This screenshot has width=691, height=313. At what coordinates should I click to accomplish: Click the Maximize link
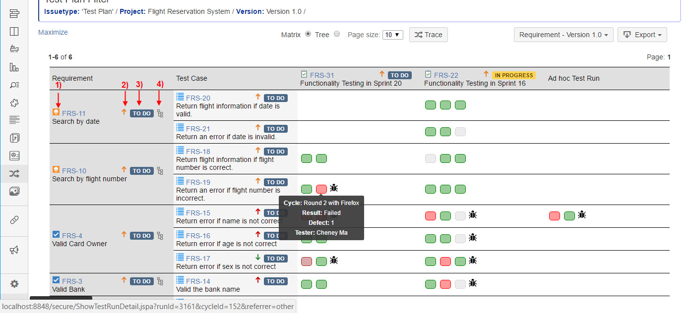pos(53,32)
